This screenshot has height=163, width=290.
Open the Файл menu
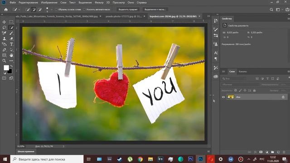13,3
